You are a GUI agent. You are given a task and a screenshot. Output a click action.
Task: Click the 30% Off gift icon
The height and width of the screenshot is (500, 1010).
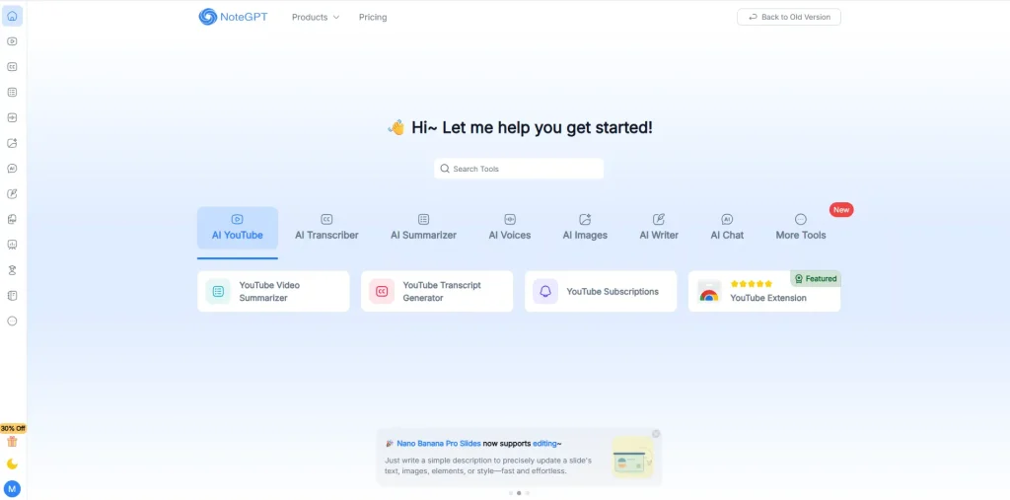pyautogui.click(x=12, y=441)
